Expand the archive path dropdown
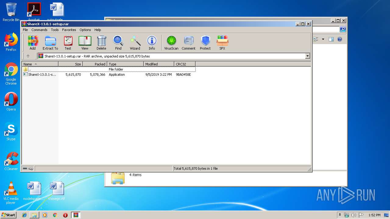Image resolution: width=390 pixels, height=219 pixels. (307, 56)
